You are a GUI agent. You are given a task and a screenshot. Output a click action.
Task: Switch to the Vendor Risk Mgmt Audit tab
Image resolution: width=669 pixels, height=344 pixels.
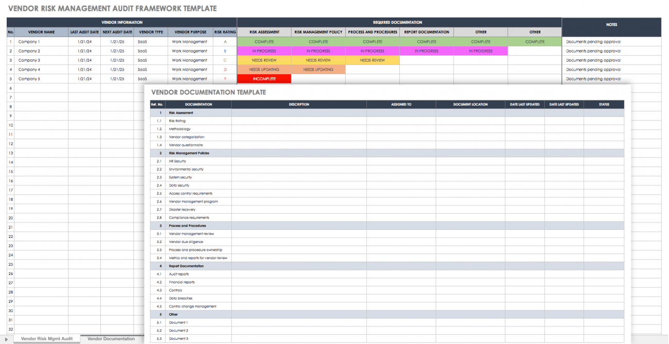[x=46, y=339]
